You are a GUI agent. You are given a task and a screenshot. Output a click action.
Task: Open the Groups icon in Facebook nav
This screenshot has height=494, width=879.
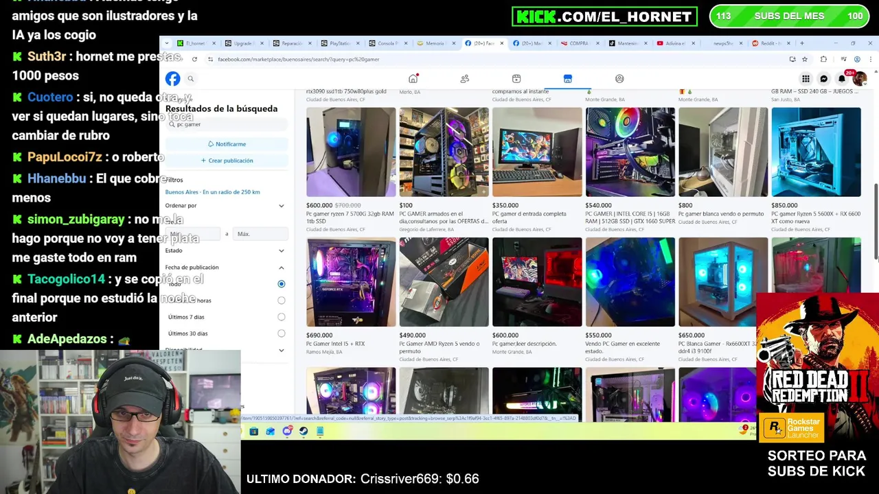(619, 79)
